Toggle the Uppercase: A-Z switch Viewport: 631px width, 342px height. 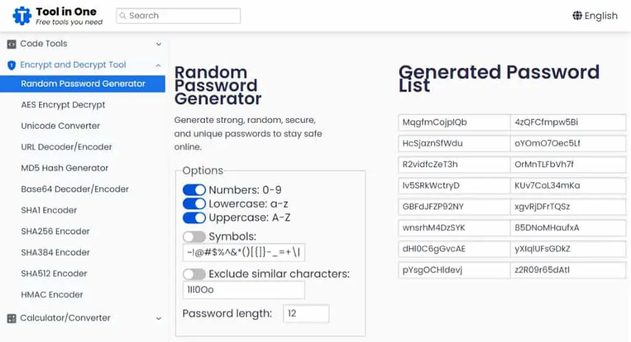[x=194, y=218]
